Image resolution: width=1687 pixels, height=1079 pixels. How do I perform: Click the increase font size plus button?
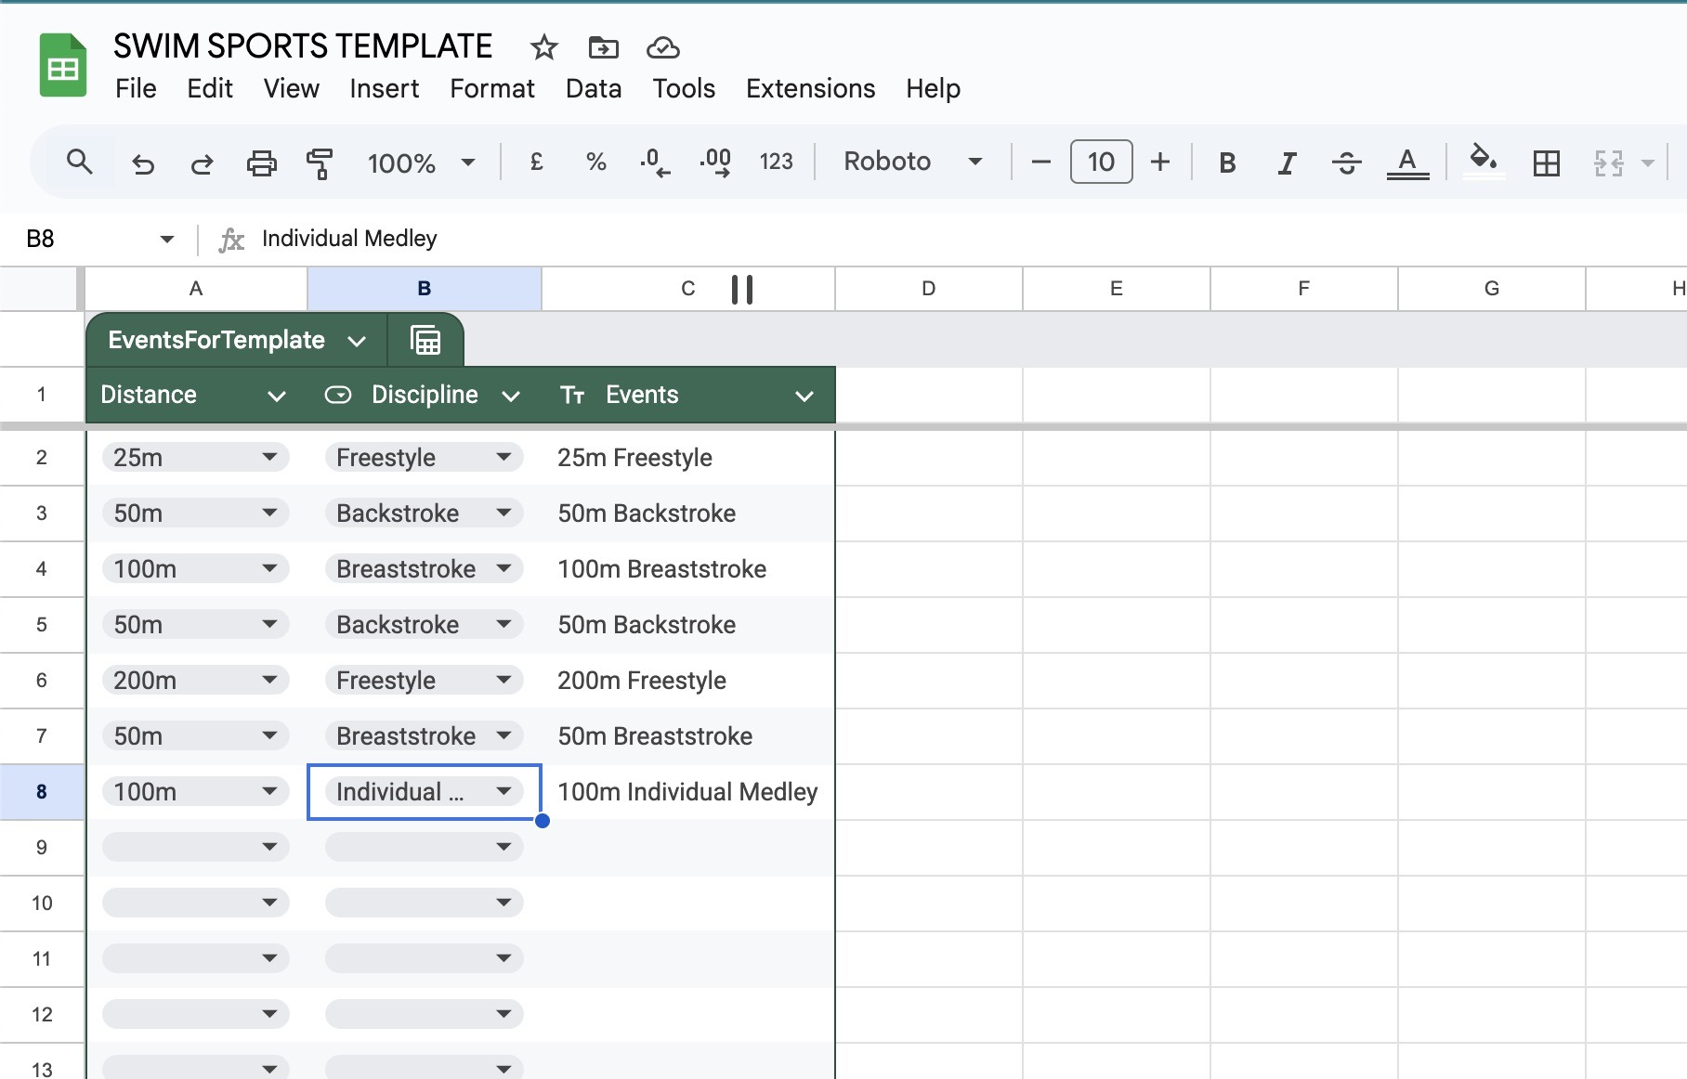click(1159, 162)
